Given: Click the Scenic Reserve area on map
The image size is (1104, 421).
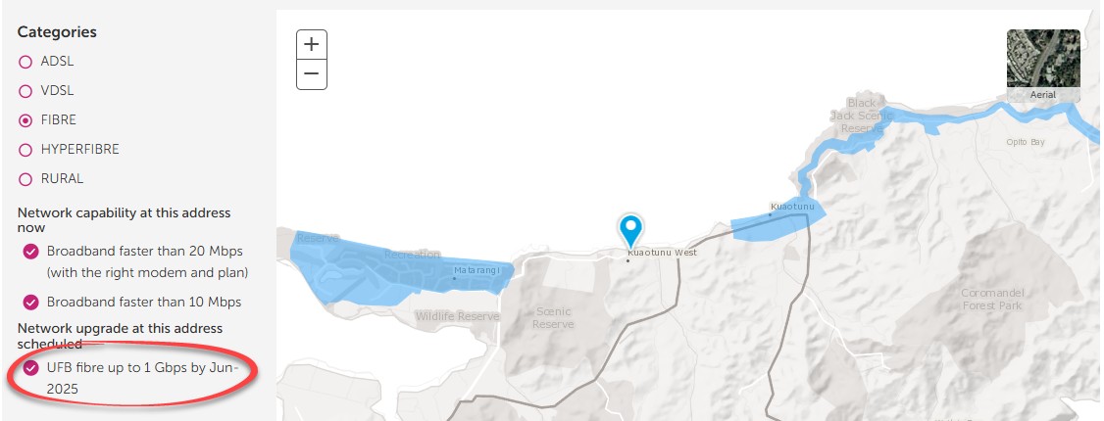Looking at the screenshot, I should coord(553,317).
